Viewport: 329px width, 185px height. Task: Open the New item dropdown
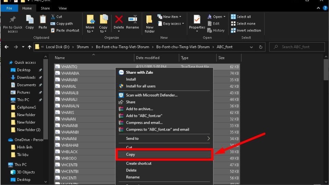click(x=169, y=16)
